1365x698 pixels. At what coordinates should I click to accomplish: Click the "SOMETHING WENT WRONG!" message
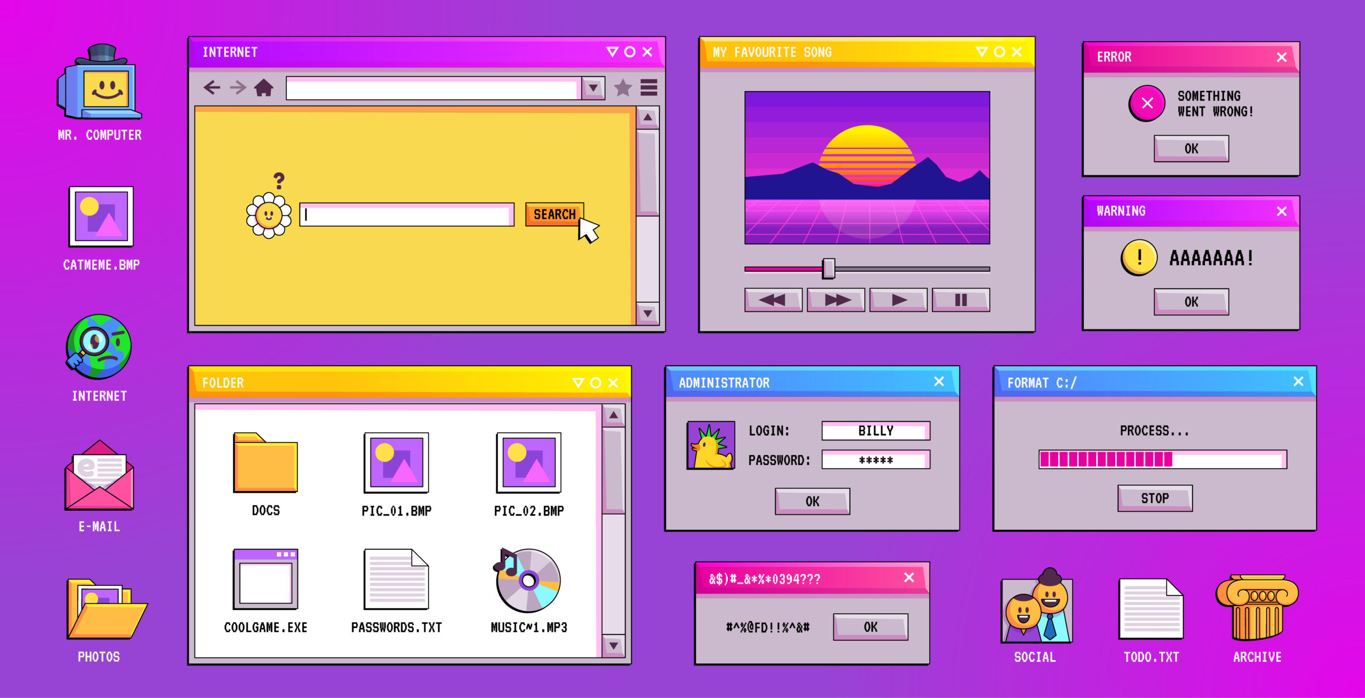[x=1215, y=103]
